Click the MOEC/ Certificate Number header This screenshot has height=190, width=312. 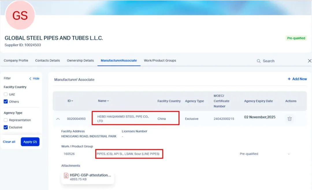pos(222,101)
